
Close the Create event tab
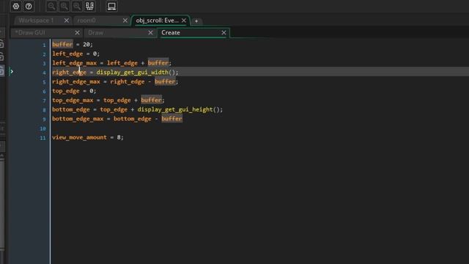[224, 32]
